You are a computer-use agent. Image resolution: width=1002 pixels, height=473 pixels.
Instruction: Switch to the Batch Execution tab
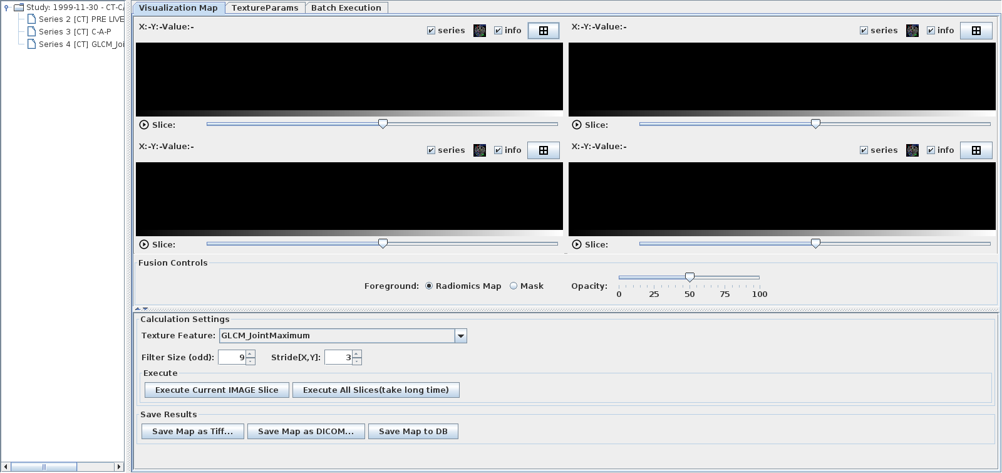(346, 8)
